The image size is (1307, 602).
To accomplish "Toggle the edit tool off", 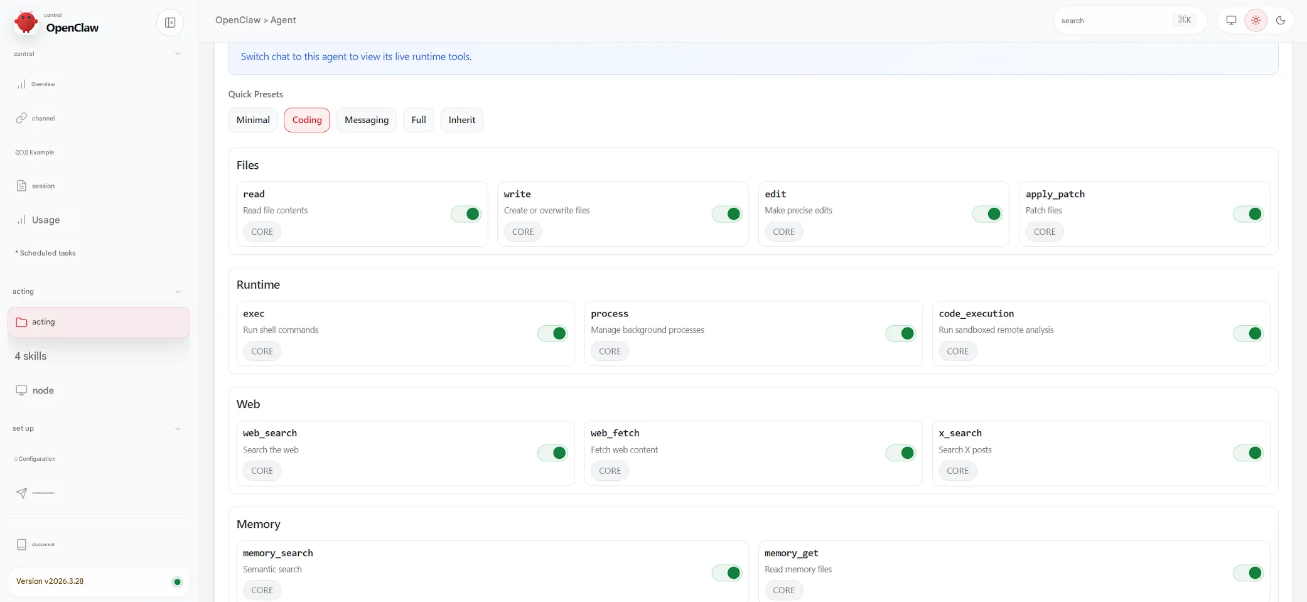I will tap(987, 214).
